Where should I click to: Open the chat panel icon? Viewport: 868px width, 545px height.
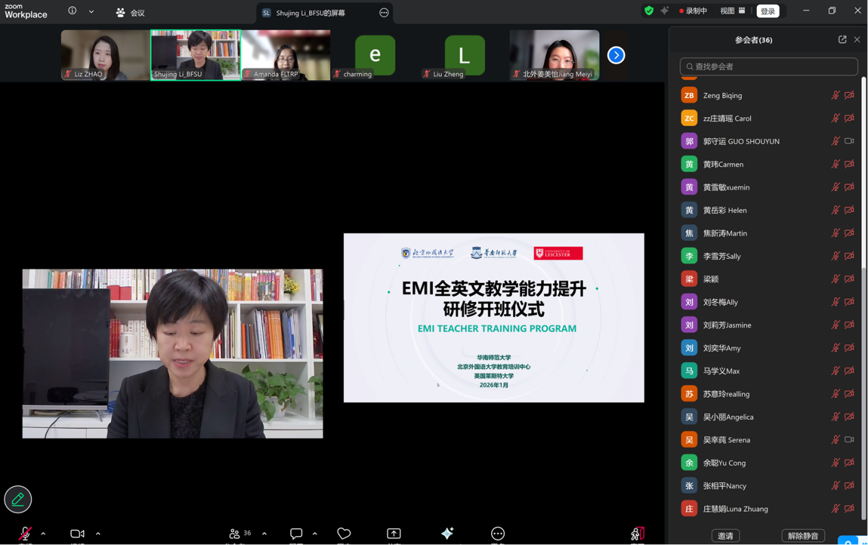[x=296, y=534]
